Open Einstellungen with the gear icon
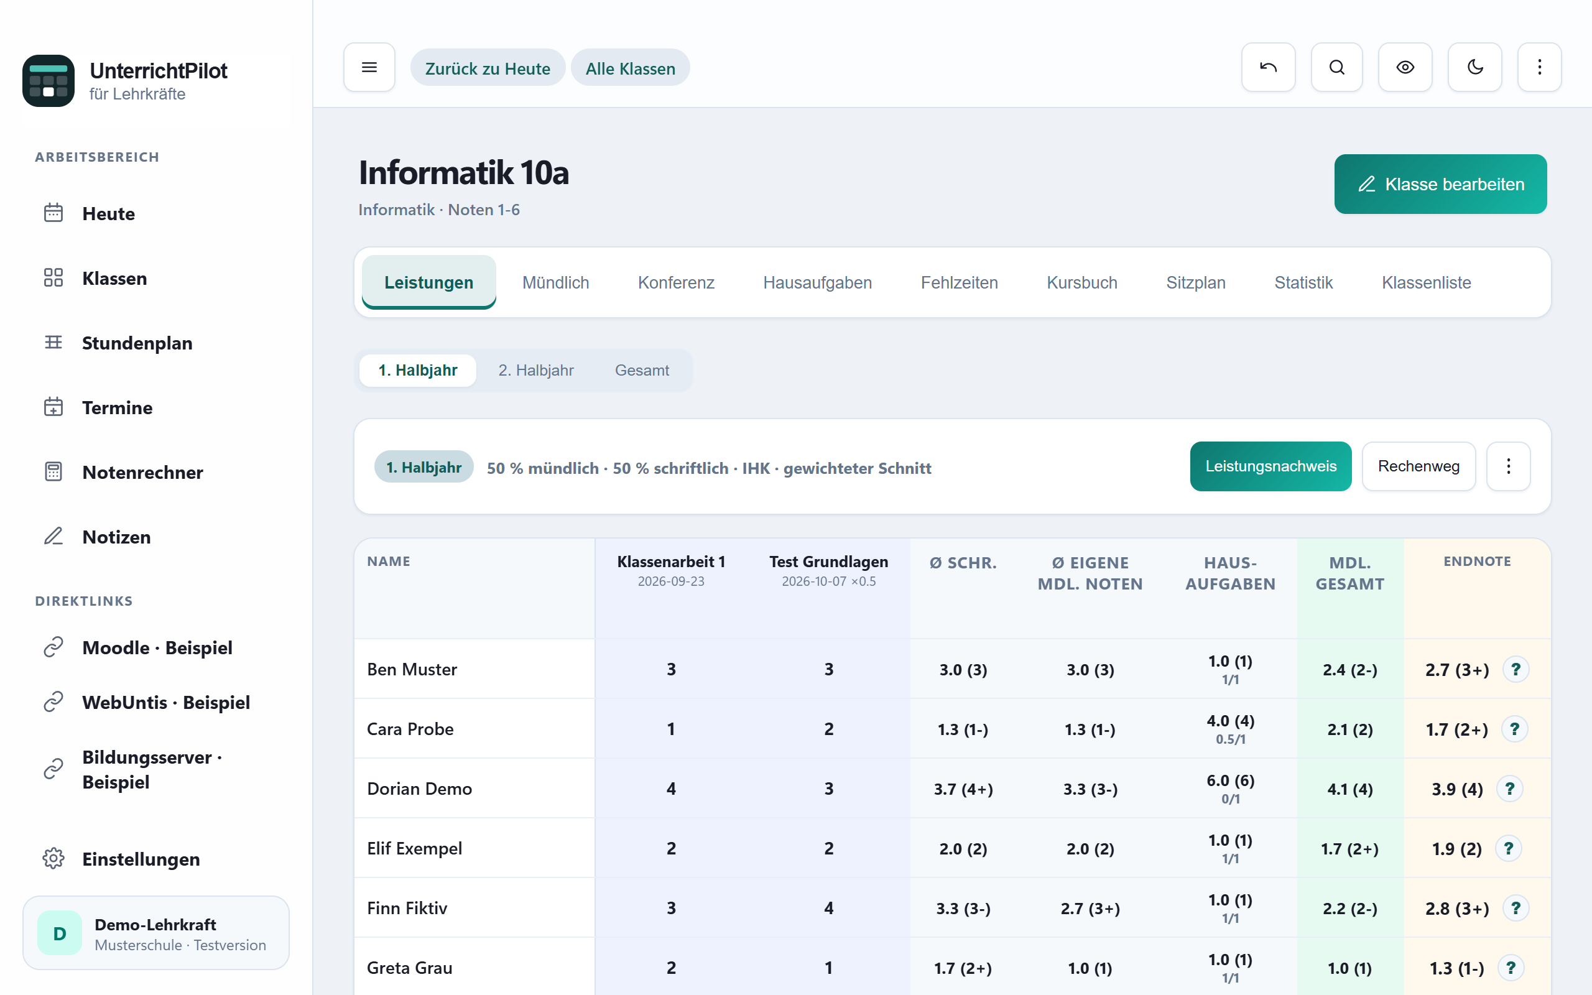Screen dimensions: 1592x995 point(156,859)
